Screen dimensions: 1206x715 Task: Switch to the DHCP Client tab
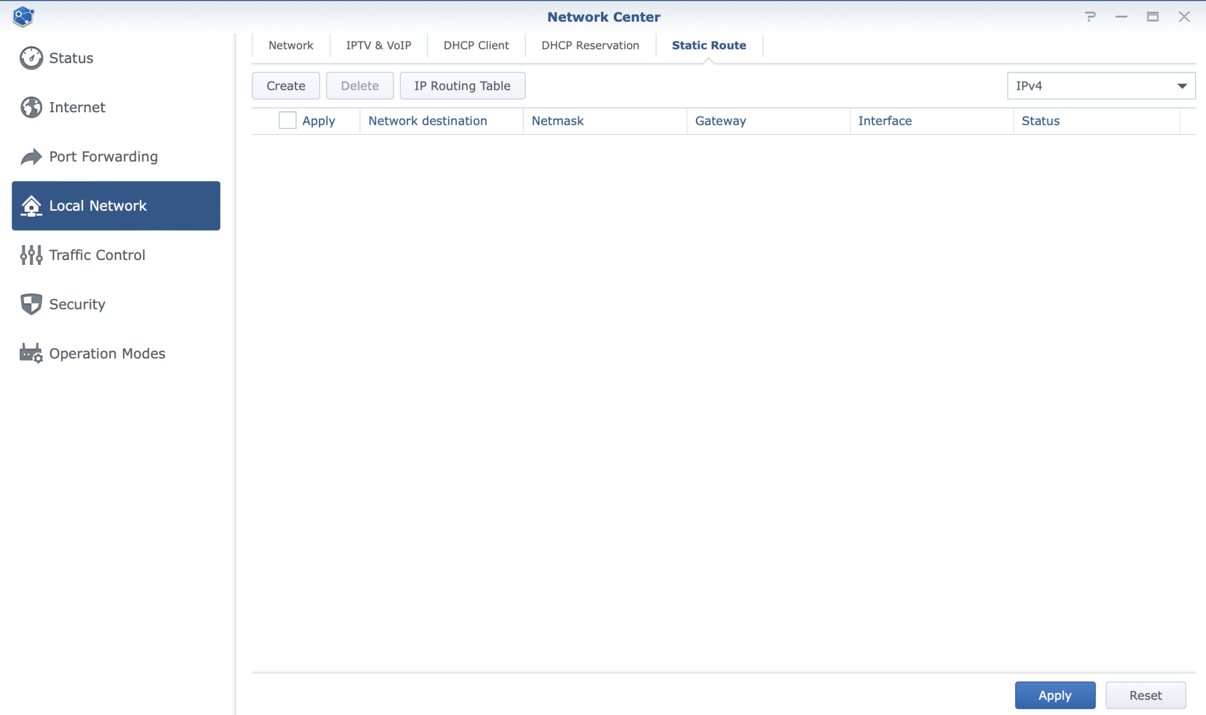point(476,45)
